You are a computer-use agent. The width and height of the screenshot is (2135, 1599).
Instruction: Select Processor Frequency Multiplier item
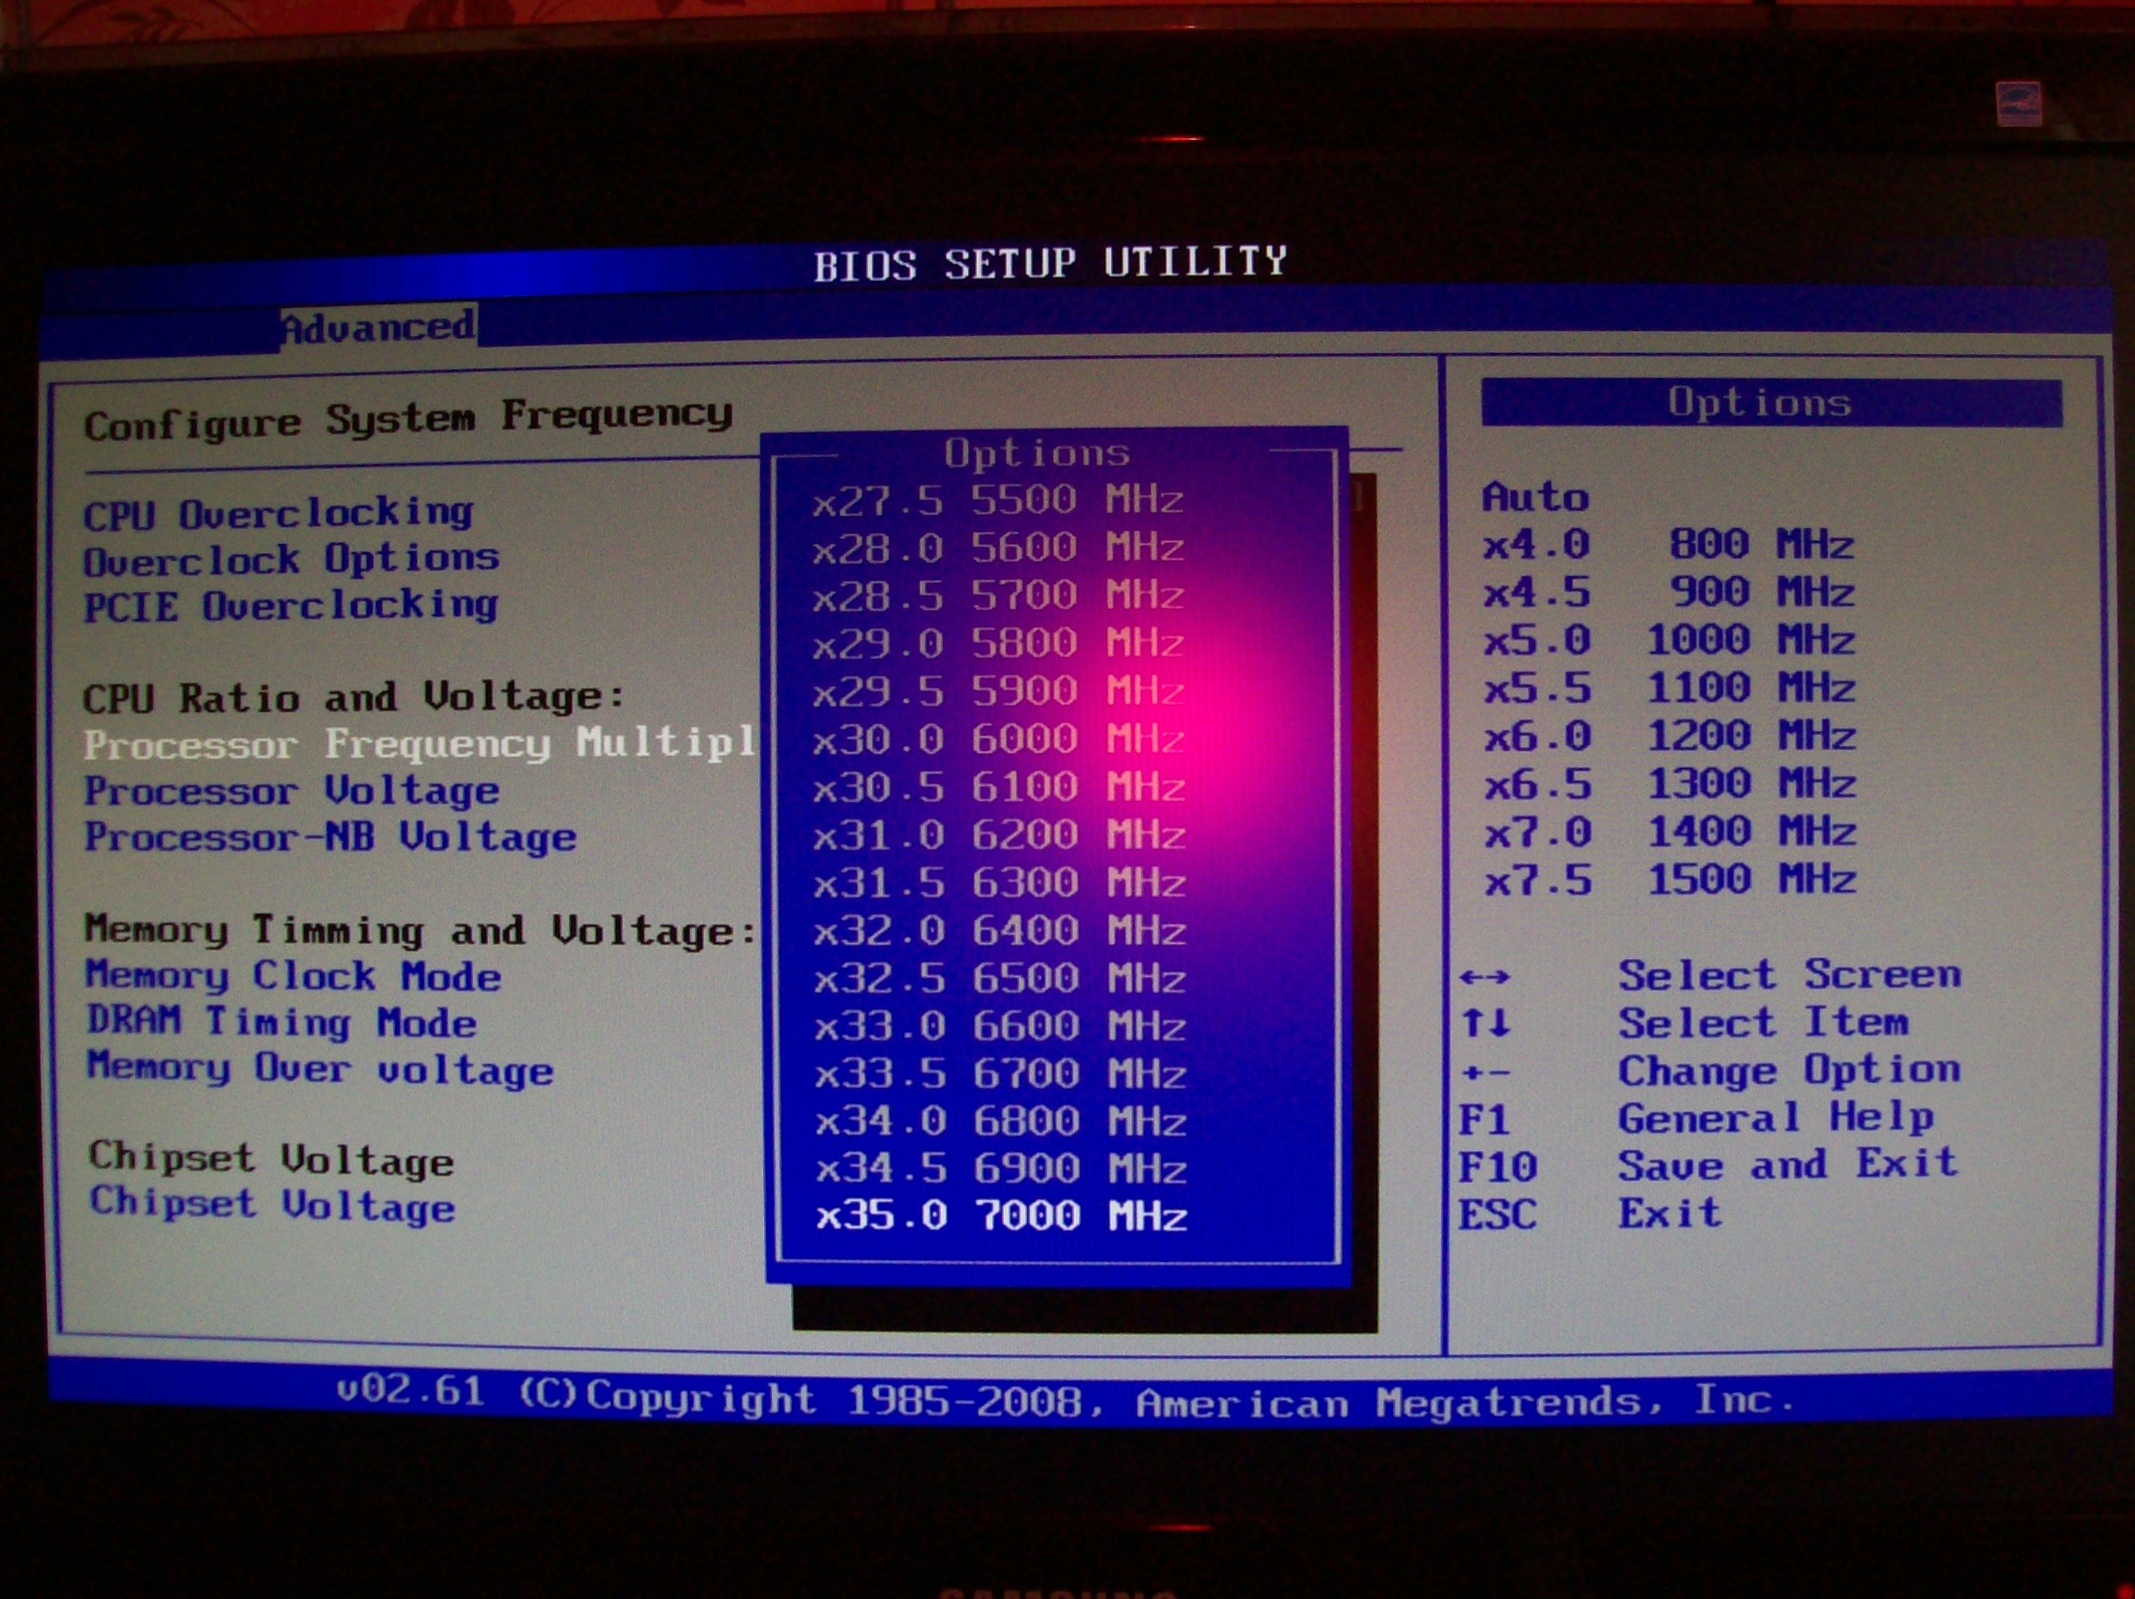tap(420, 743)
